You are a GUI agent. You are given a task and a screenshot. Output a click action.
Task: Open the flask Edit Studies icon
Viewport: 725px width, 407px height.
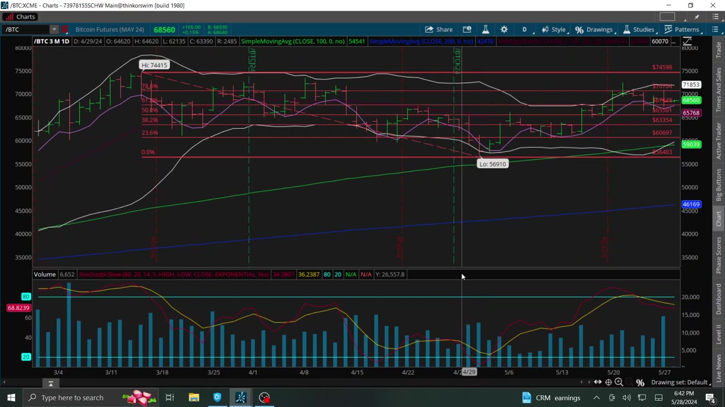coord(485,29)
